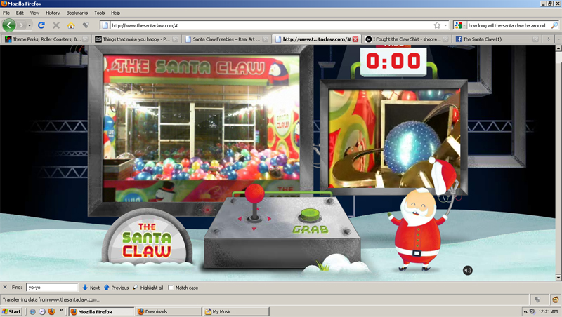562x317 pixels.
Task: Open the Help menu
Action: click(x=115, y=13)
